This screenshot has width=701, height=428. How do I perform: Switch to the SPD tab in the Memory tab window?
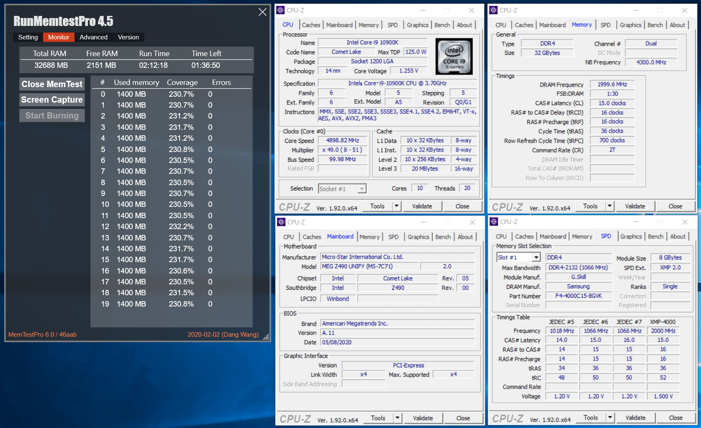tap(605, 25)
